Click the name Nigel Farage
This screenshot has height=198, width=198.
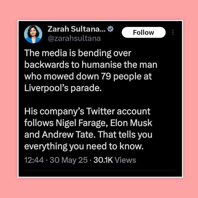[x=82, y=123]
